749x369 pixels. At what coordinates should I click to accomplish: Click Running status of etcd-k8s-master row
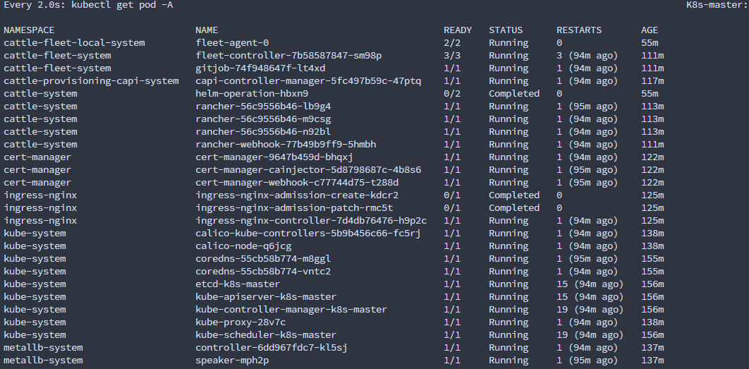click(x=509, y=284)
